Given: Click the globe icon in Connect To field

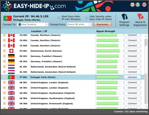Looking at the screenshot, I should [x=20, y=25].
